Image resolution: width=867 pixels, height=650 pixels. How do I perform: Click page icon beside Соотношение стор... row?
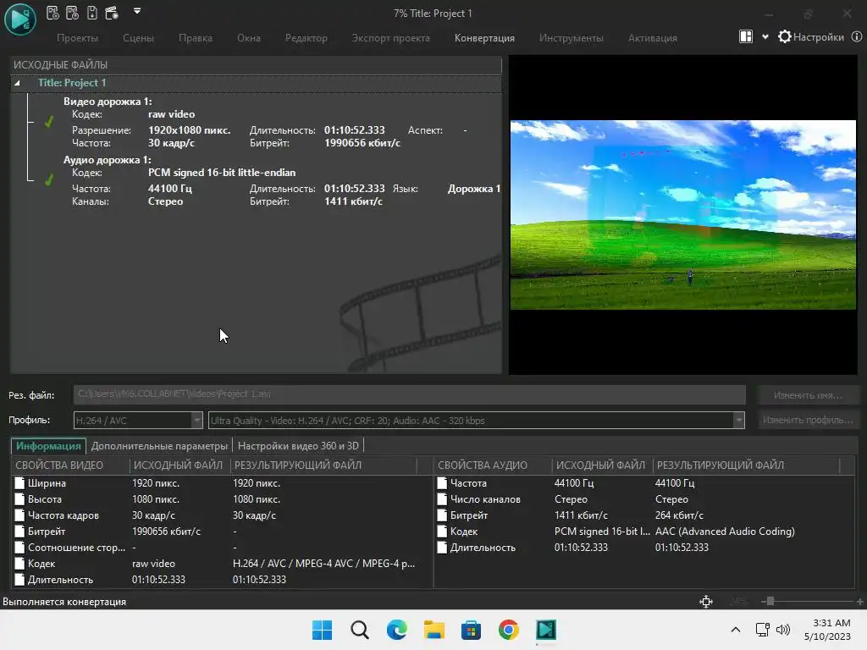coord(19,548)
